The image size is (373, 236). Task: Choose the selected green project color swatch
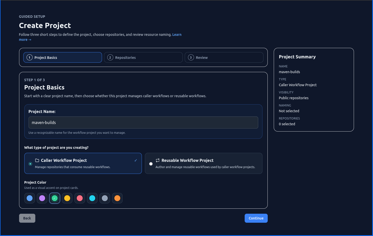[x=55, y=198]
